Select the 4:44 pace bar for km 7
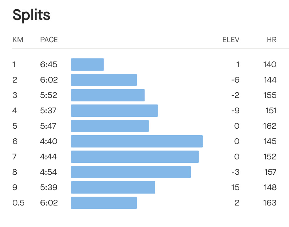The image size is (289, 227). click(x=134, y=157)
